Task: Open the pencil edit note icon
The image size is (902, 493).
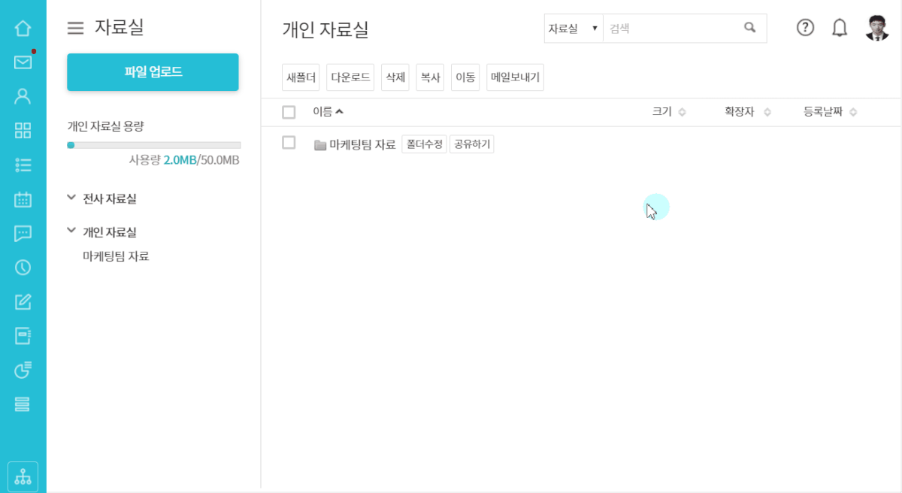Action: (23, 302)
